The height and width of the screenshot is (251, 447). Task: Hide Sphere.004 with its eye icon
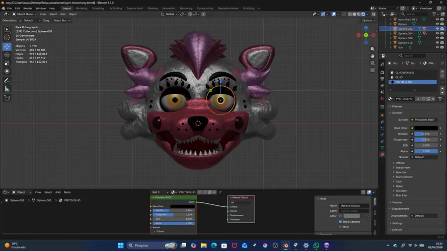tap(437, 33)
